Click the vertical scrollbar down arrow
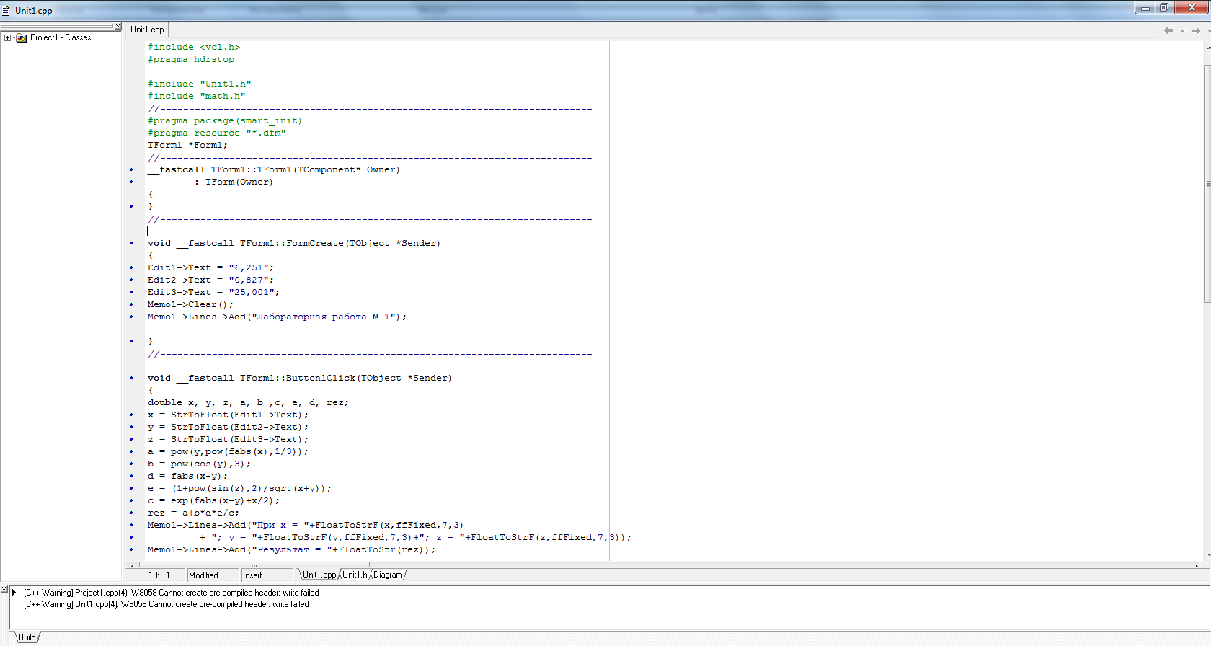This screenshot has height=646, width=1211. (1207, 555)
